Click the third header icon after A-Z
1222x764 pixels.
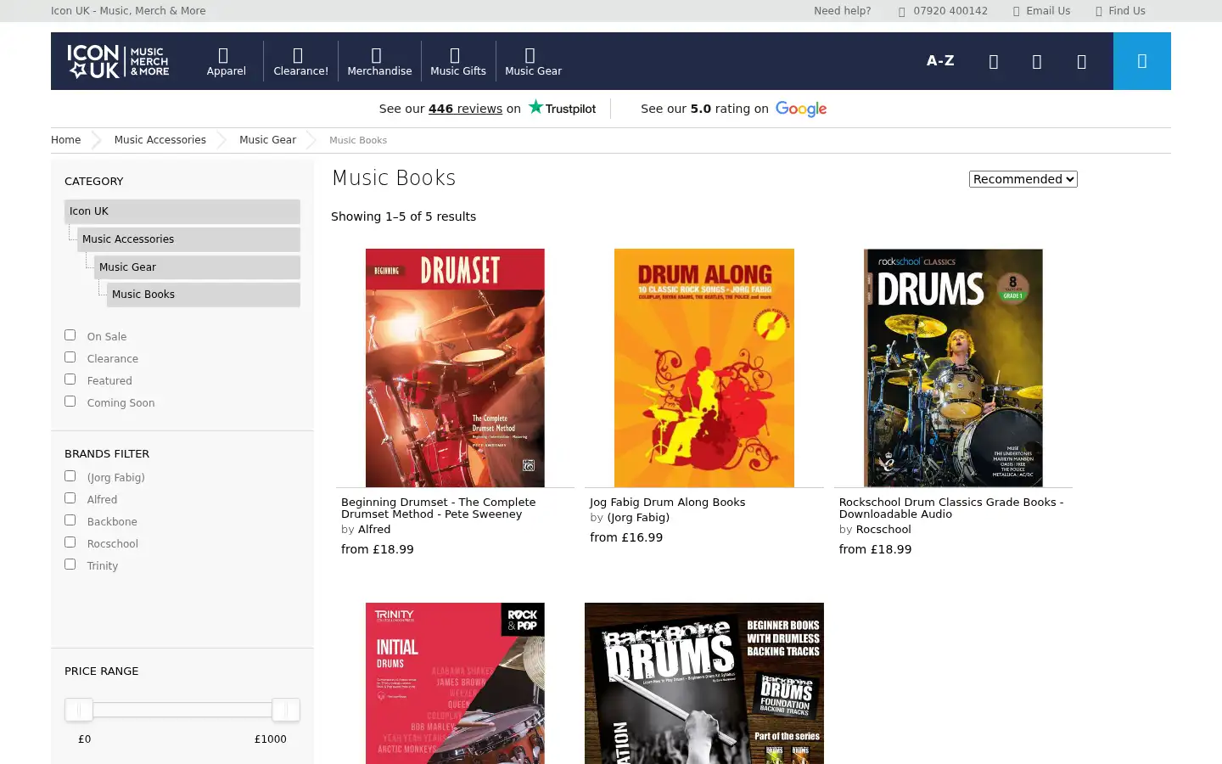pyautogui.click(x=1081, y=61)
